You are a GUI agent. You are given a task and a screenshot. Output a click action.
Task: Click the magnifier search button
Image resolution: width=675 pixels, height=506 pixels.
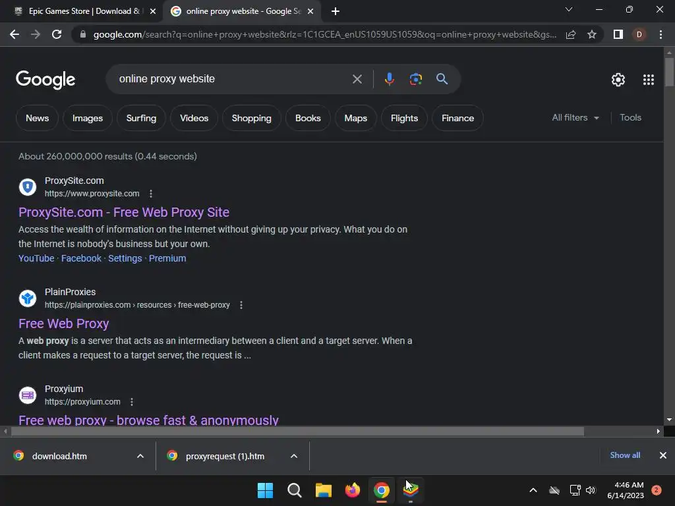pos(442,79)
